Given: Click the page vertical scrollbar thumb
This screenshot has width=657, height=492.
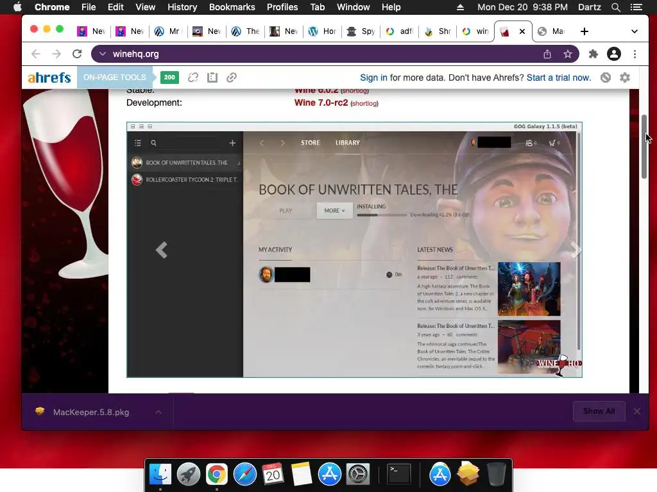Looking at the screenshot, I should [644, 147].
